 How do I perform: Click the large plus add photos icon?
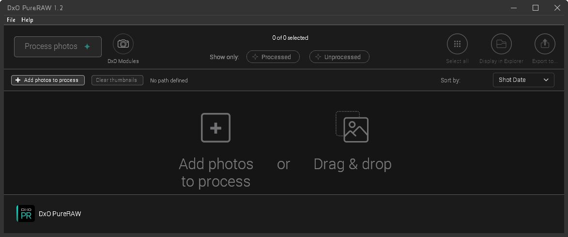[x=215, y=128]
